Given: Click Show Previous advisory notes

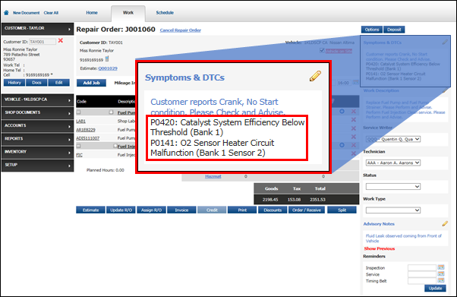Looking at the screenshot, I should (x=379, y=248).
